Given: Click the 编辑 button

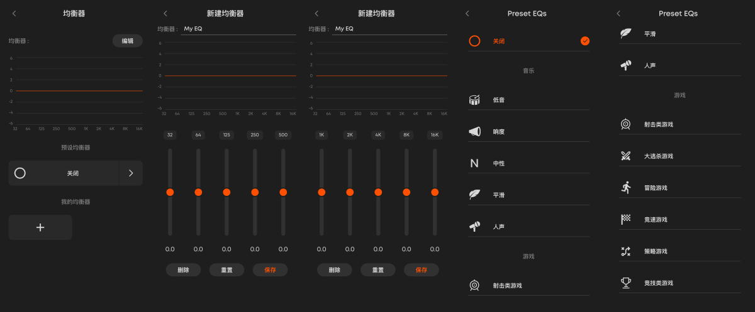Looking at the screenshot, I should 128,41.
